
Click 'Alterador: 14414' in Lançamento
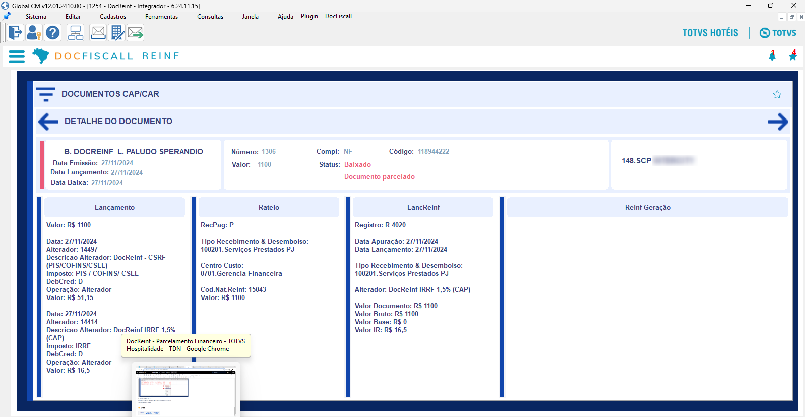click(x=72, y=322)
